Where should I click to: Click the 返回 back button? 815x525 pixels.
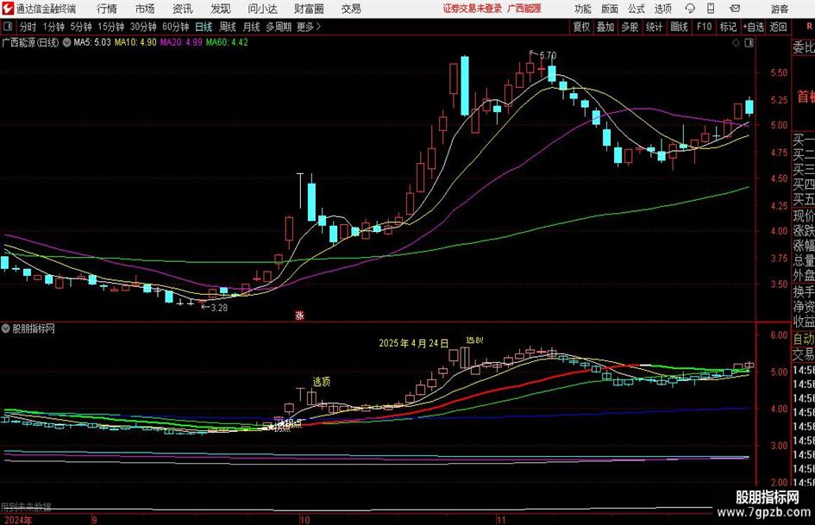778,27
